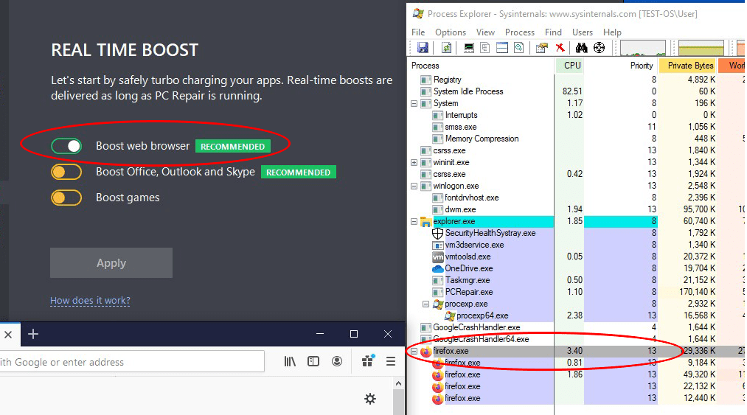Click the Firefox What's New gift icon
This screenshot has height=415, width=747.
368,361
